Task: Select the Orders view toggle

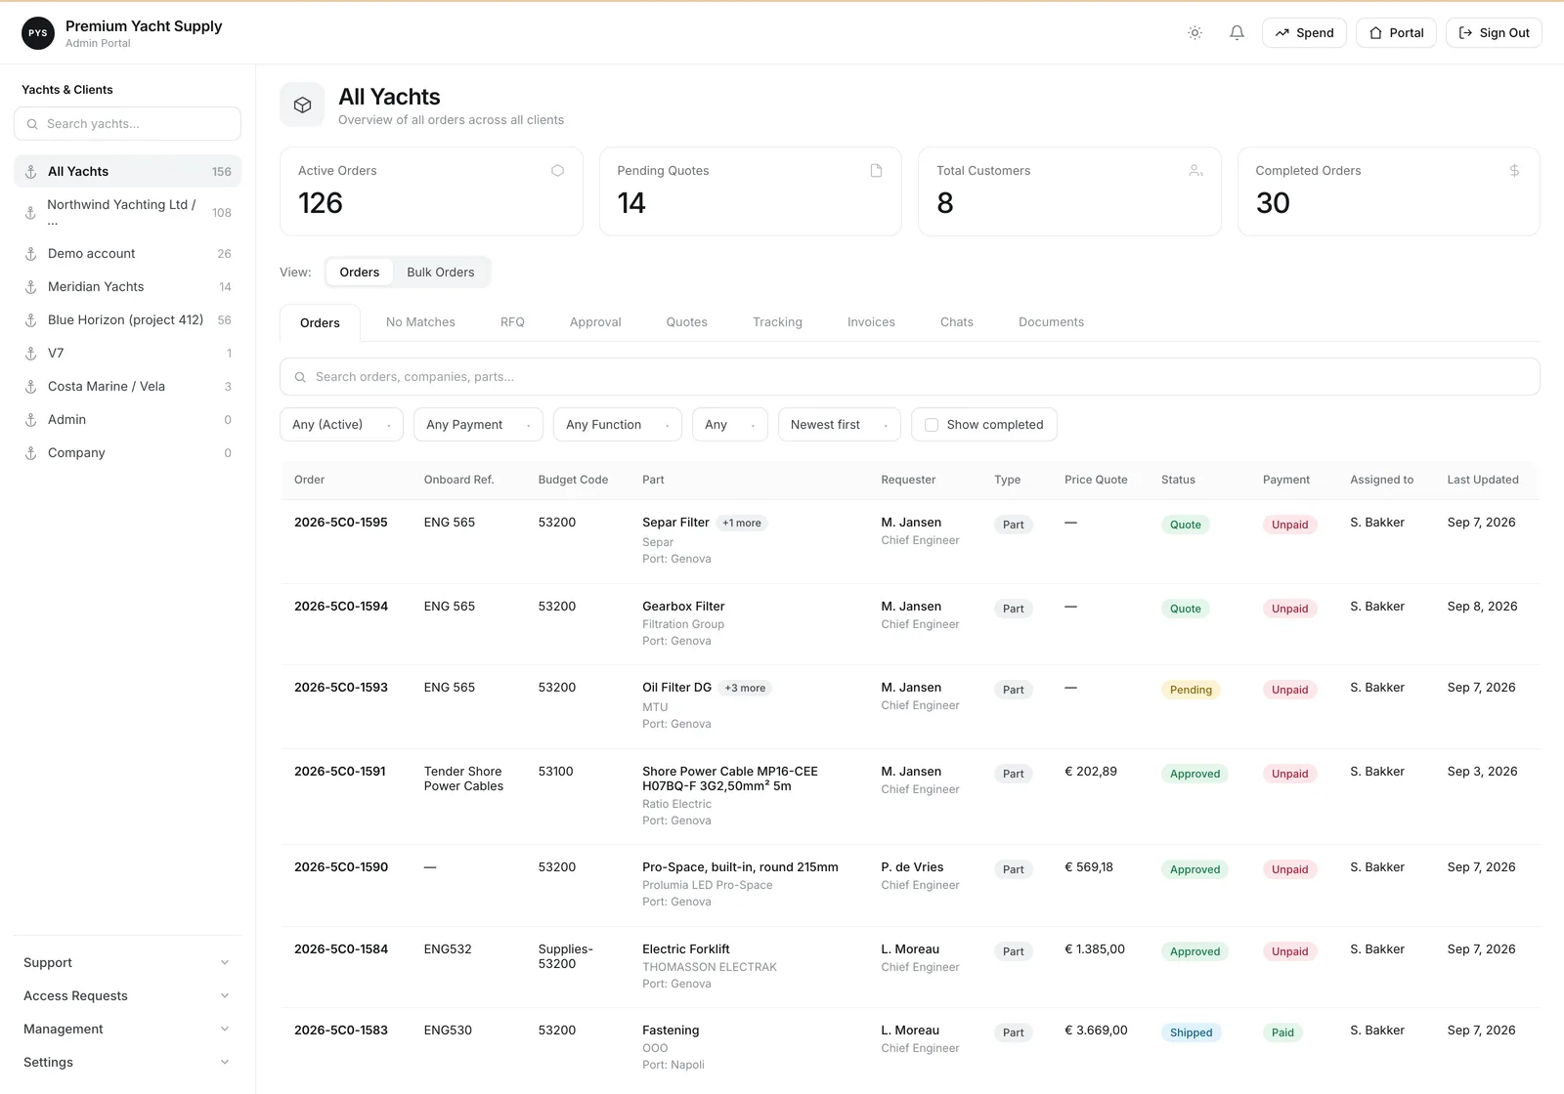Action: pyautogui.click(x=360, y=273)
